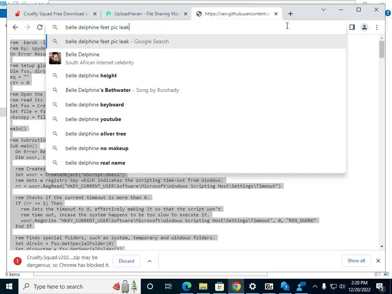The height and width of the screenshot is (294, 392).
Task: Click the line 'Set dirwin = fso.GetSpecialFolder(0)'
Action: point(64,243)
